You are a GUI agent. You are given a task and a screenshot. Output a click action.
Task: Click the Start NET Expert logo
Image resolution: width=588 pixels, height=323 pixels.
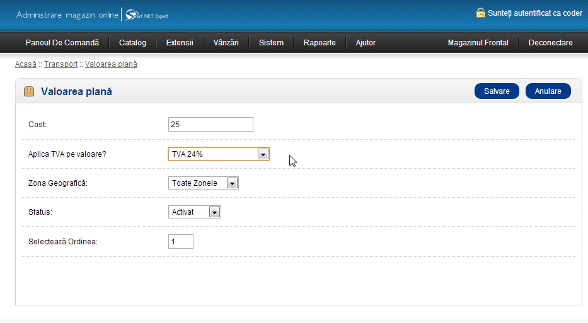[147, 14]
